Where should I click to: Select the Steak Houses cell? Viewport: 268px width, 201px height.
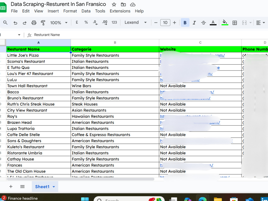coord(115,104)
